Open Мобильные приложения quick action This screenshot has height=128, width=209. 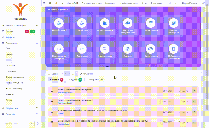click(x=174, y=52)
